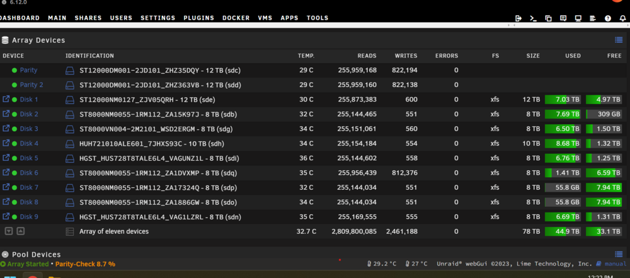This screenshot has width=630, height=278.
Task: Open Disk 6 settings link
Action: tap(29, 173)
